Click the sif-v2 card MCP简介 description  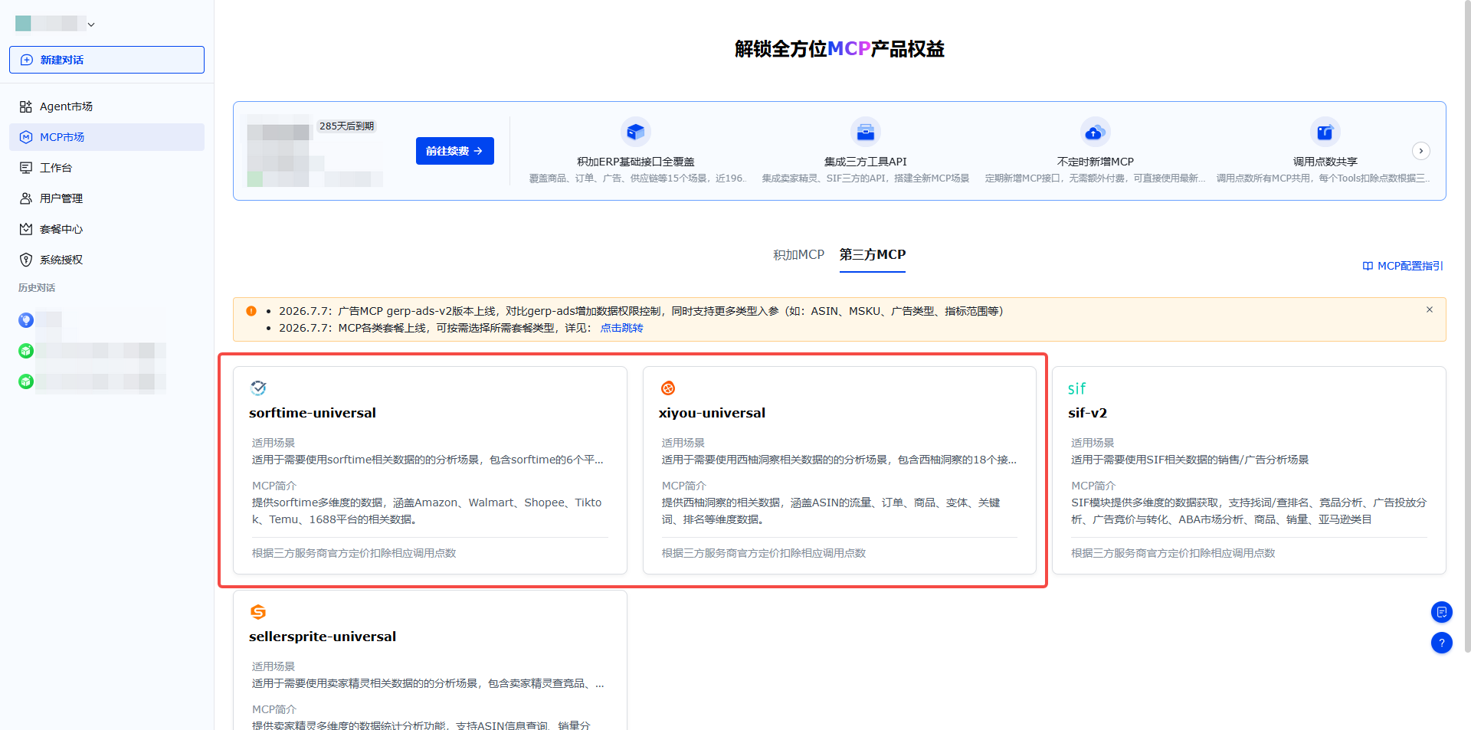(1249, 511)
